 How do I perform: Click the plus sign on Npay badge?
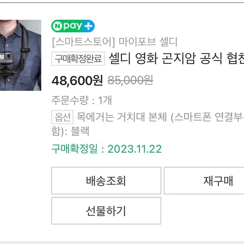(88, 26)
